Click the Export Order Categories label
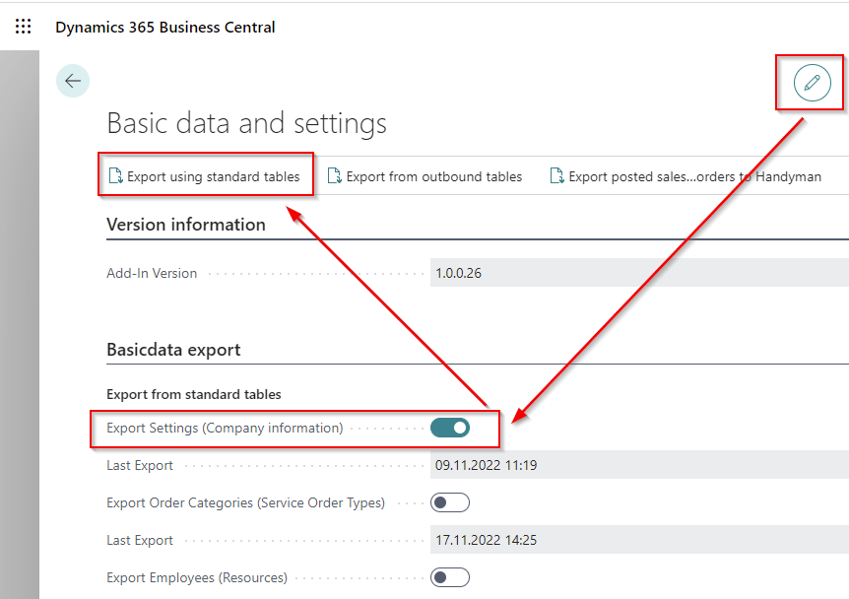This screenshot has width=849, height=599. [246, 502]
